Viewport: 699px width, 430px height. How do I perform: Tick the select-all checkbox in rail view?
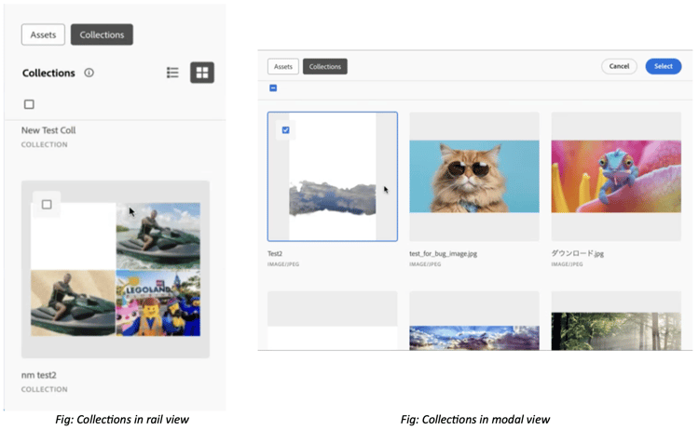[29, 104]
